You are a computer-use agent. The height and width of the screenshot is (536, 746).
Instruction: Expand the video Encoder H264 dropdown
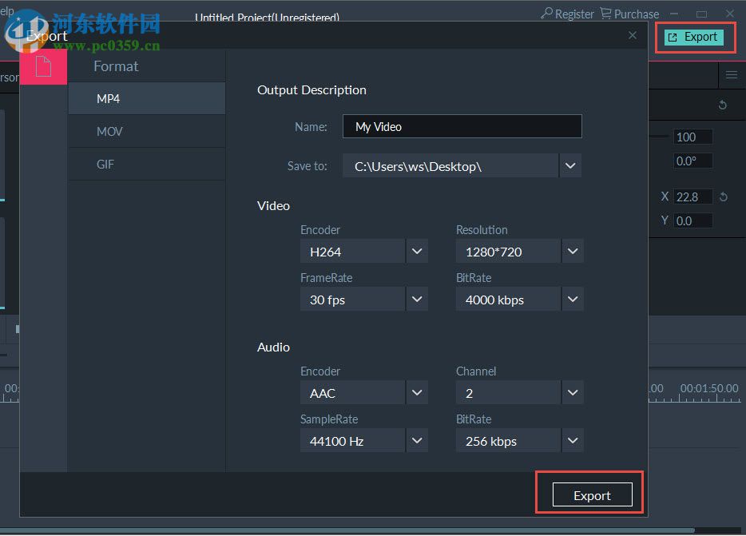click(417, 252)
